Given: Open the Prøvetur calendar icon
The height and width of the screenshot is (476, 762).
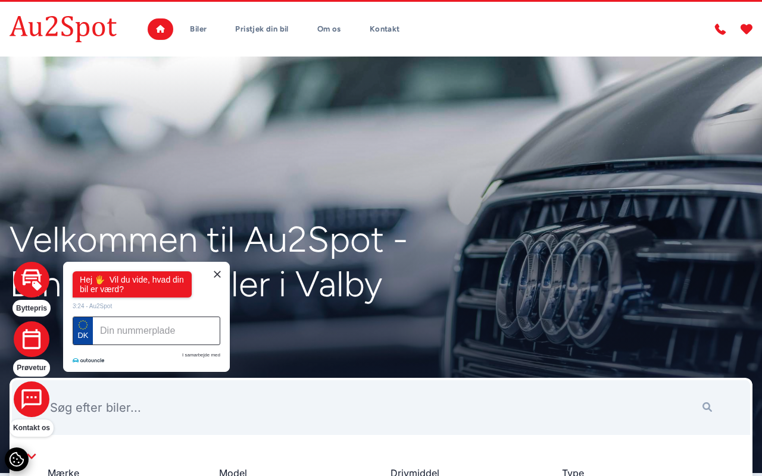Looking at the screenshot, I should tap(32, 339).
